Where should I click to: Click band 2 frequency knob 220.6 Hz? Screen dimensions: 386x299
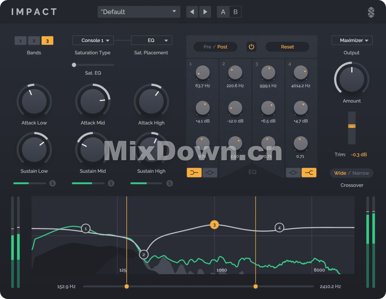click(235, 73)
